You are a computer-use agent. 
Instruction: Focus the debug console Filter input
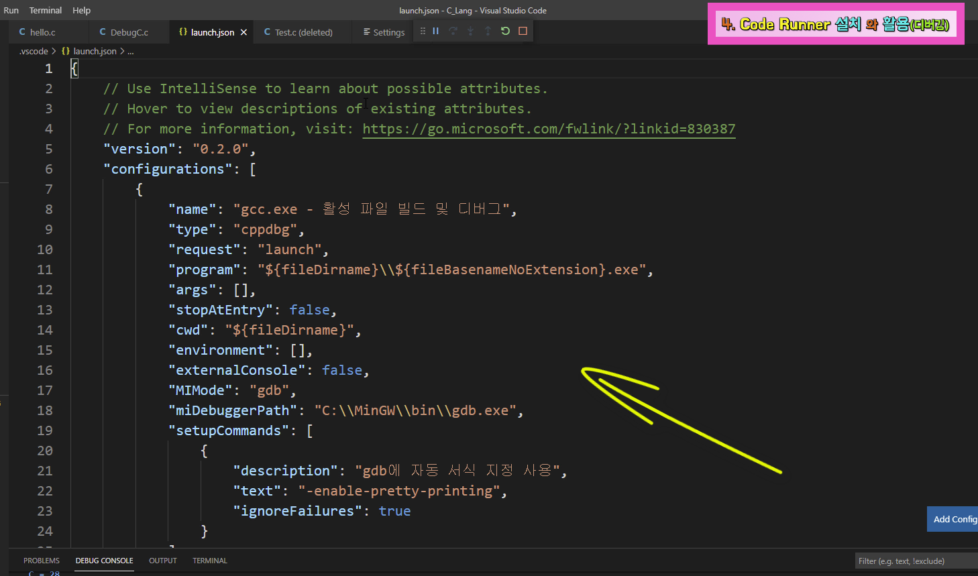point(916,561)
